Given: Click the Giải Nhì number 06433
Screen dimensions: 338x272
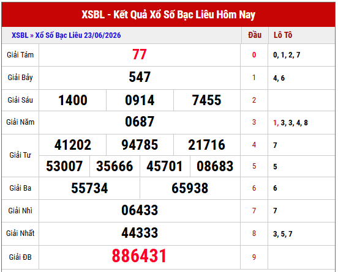Looking at the screenshot, I should click(x=140, y=210).
